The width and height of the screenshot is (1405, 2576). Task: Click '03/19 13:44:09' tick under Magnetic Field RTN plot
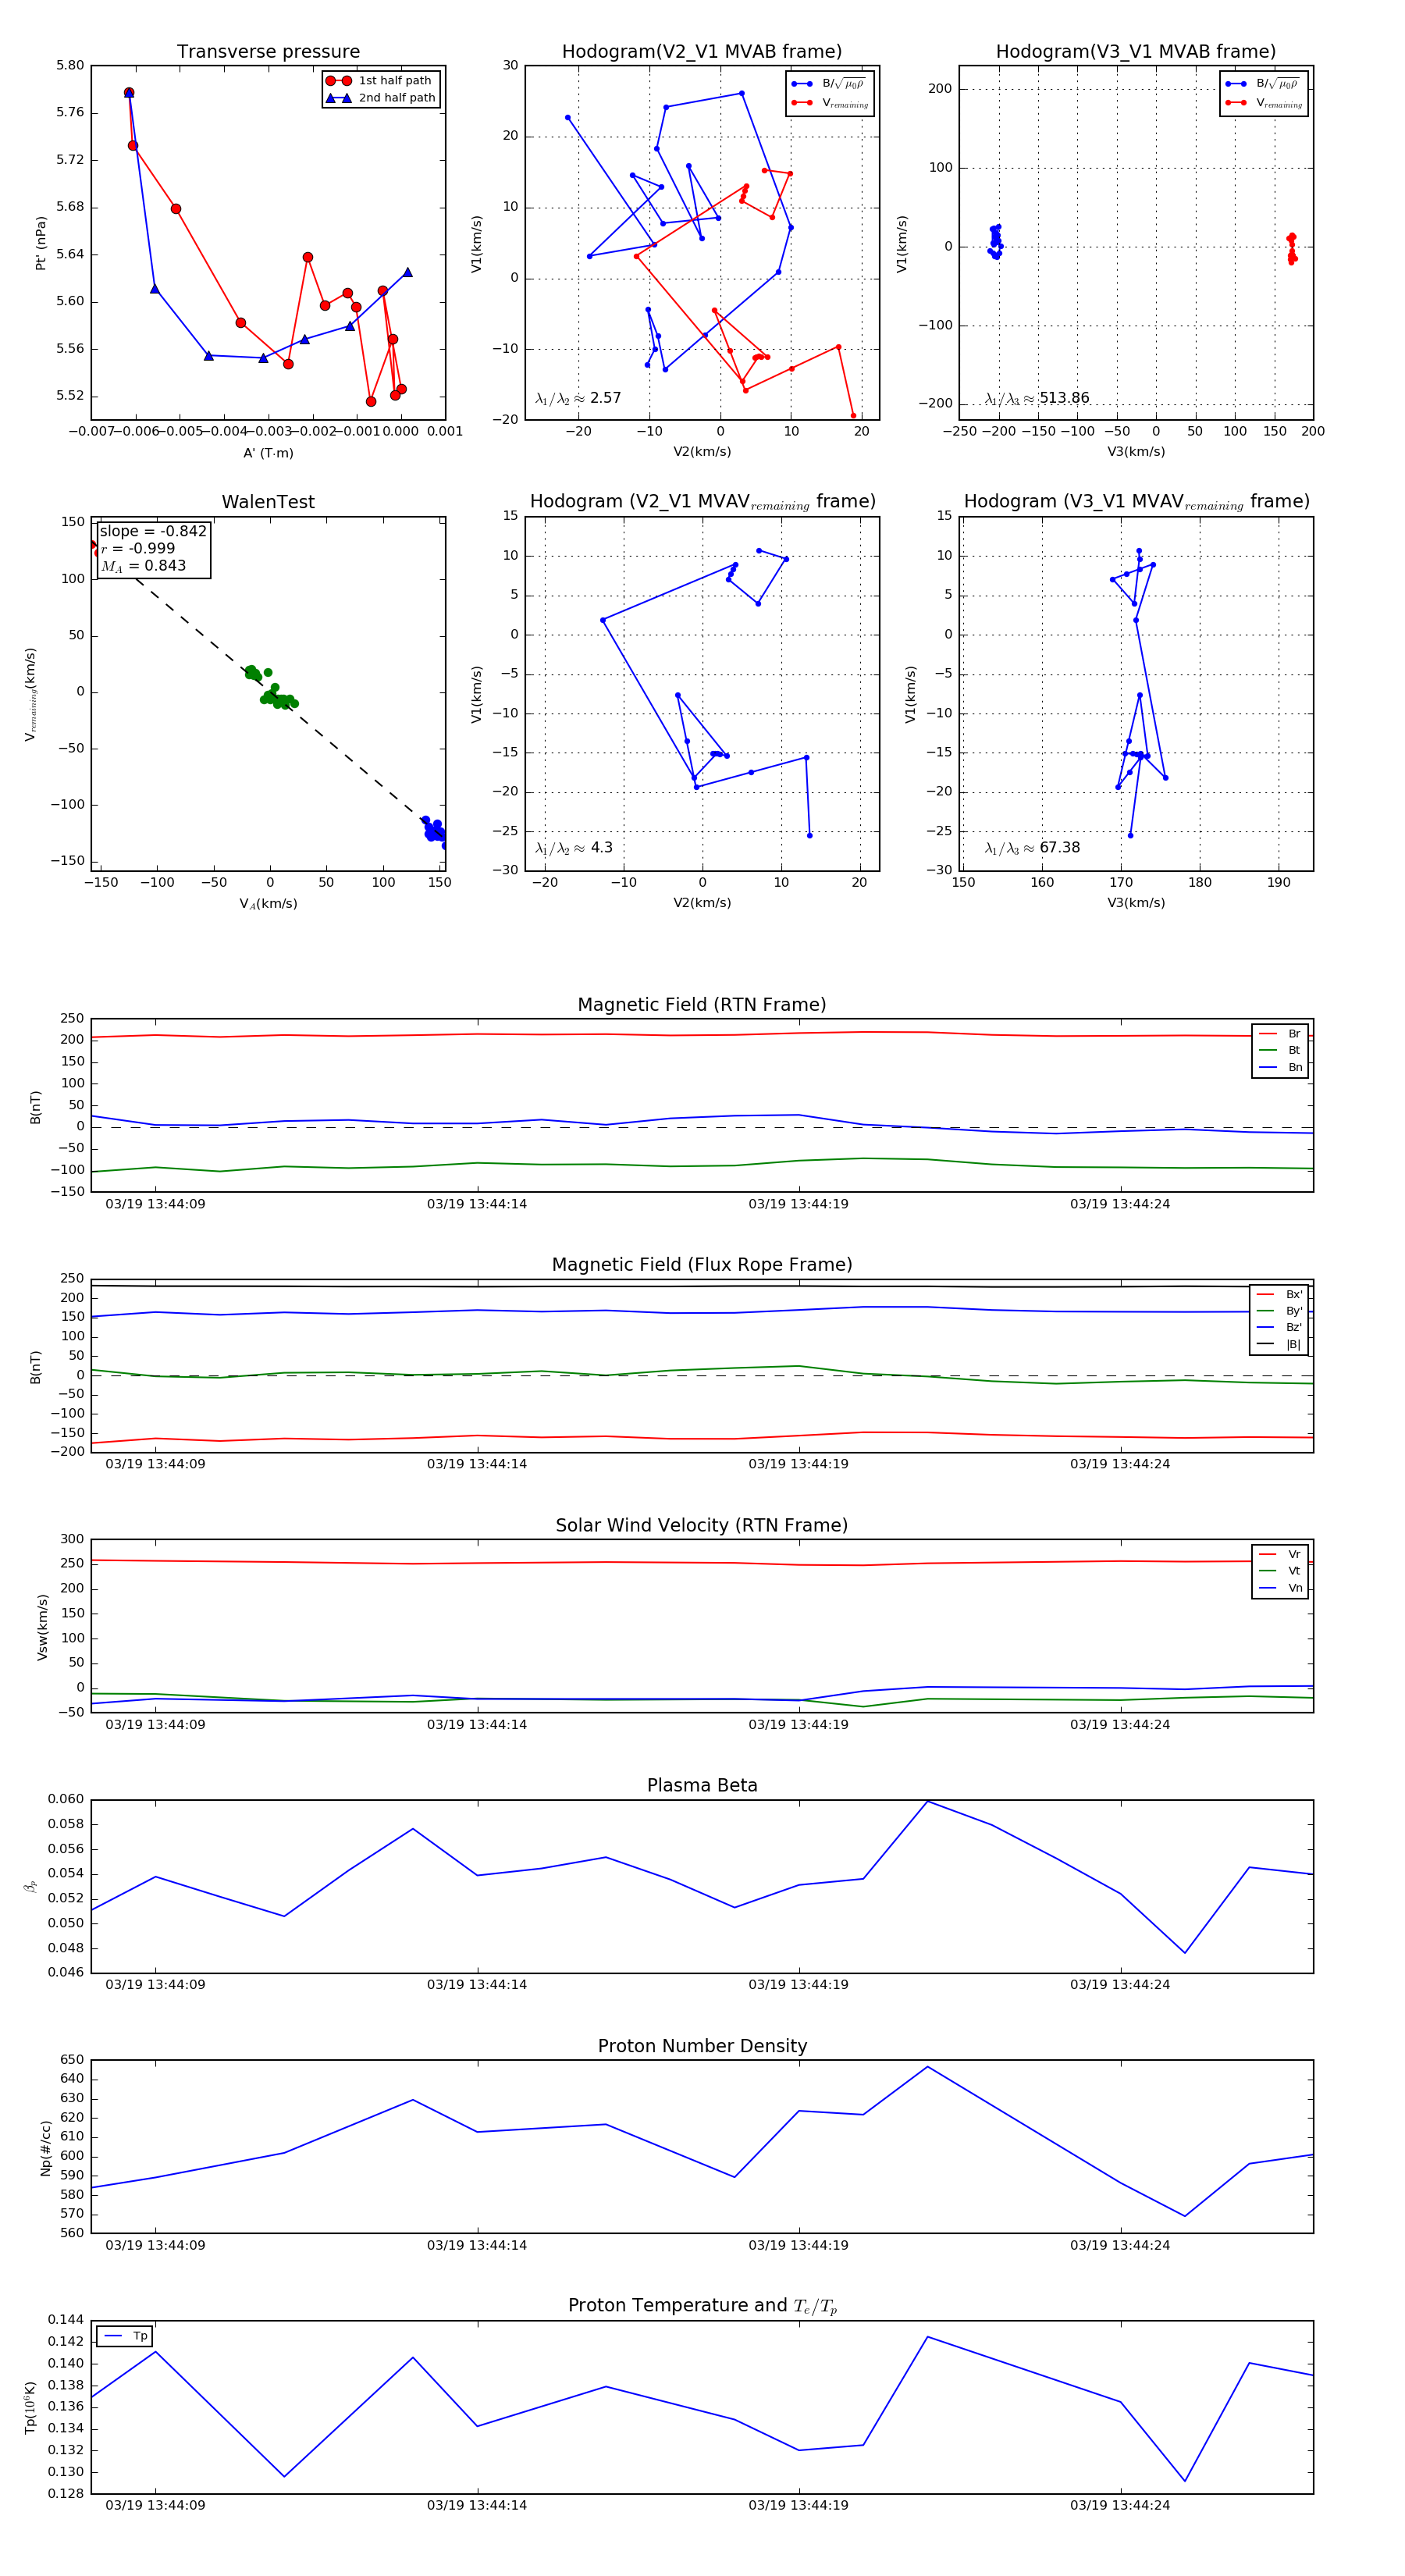pyautogui.click(x=155, y=1204)
